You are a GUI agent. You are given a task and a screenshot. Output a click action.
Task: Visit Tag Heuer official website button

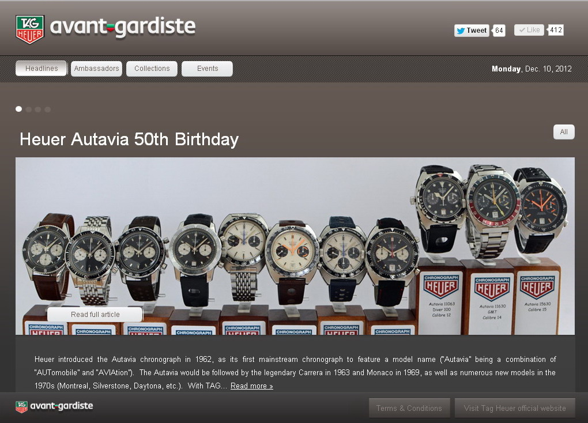pyautogui.click(x=514, y=408)
